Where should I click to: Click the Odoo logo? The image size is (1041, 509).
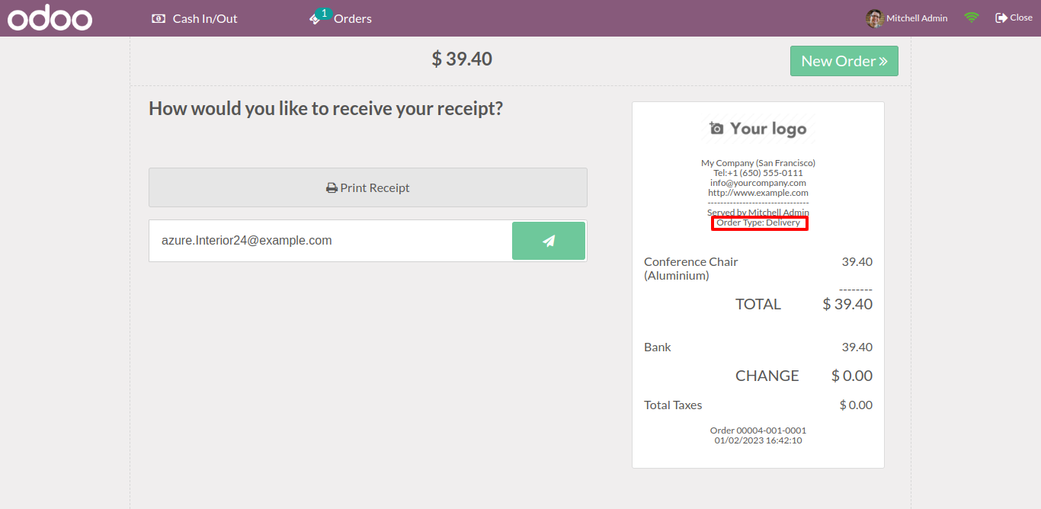click(x=50, y=18)
